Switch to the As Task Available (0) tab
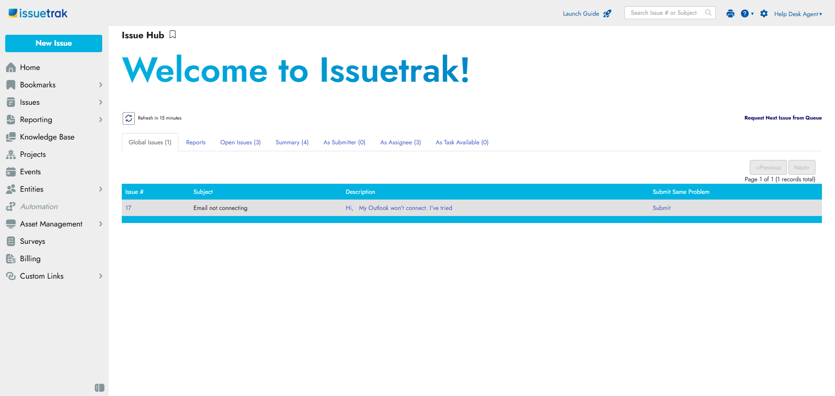This screenshot has height=396, width=835. point(462,142)
